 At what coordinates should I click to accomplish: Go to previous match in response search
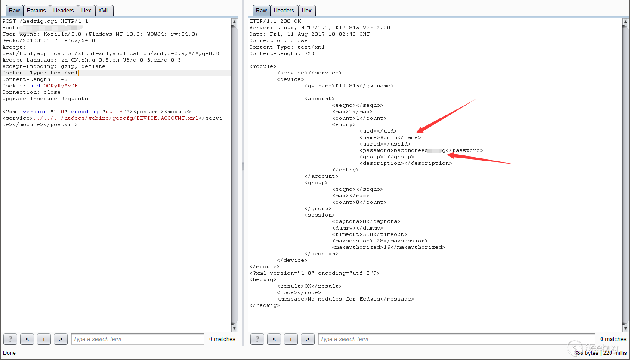pyautogui.click(x=274, y=339)
